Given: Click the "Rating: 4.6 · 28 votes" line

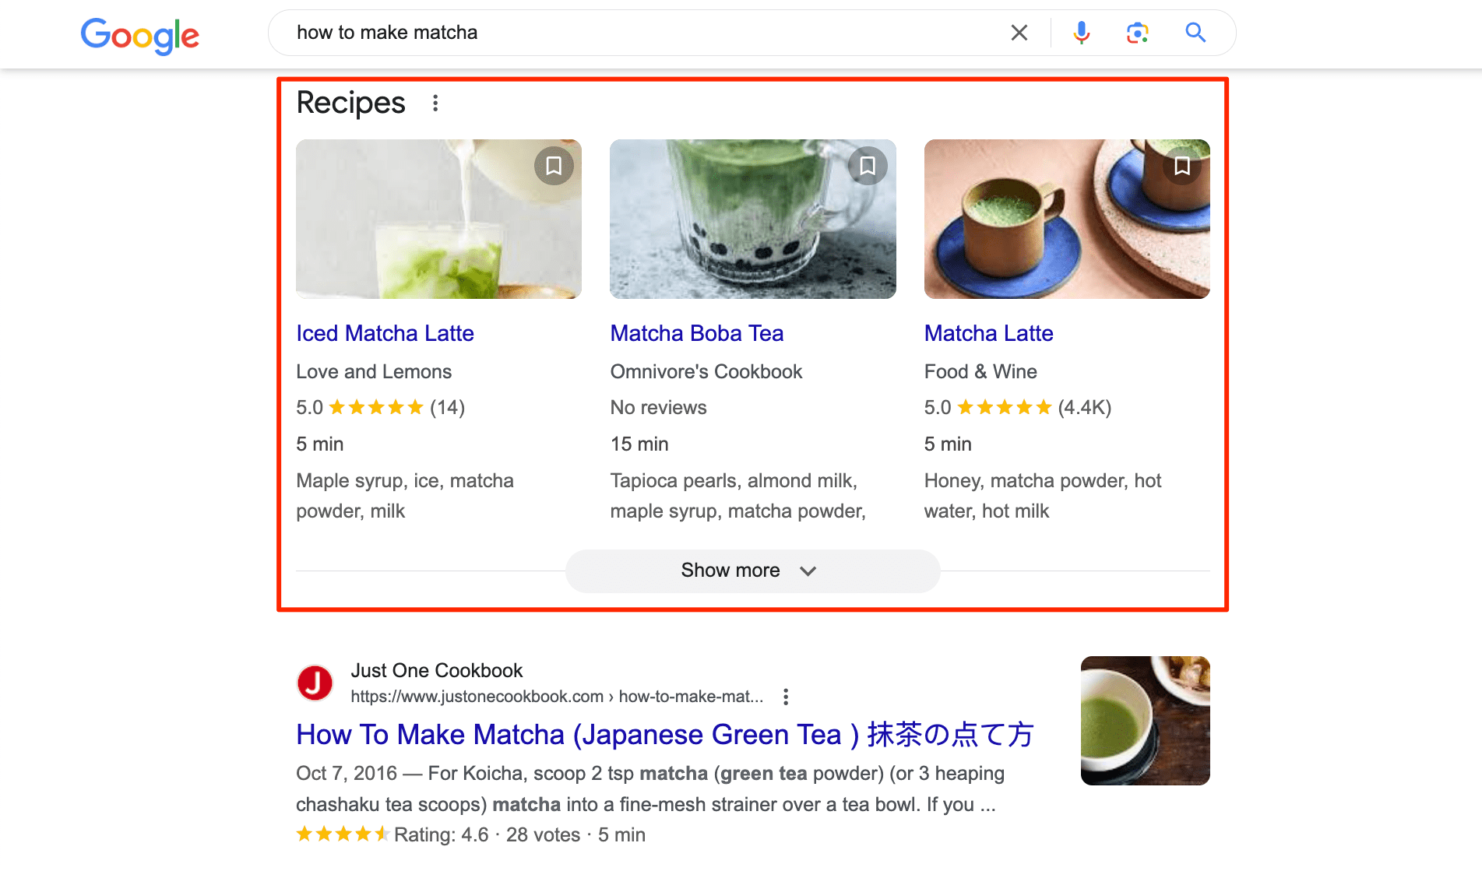Looking at the screenshot, I should coord(470,834).
